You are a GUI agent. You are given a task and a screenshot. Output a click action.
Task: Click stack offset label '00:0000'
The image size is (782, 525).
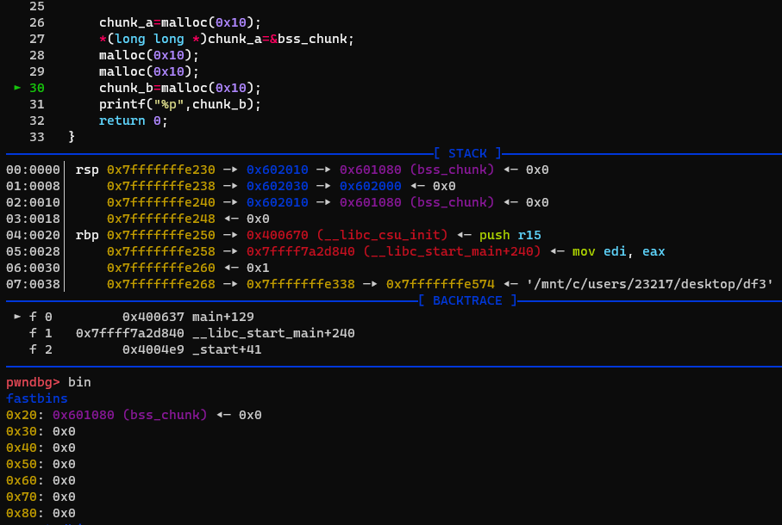tap(33, 170)
